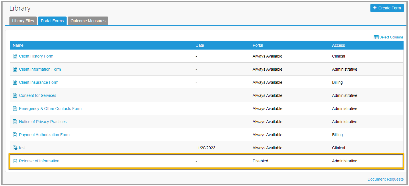Open the Document Requests link
The width and height of the screenshot is (409, 186).
385,179
